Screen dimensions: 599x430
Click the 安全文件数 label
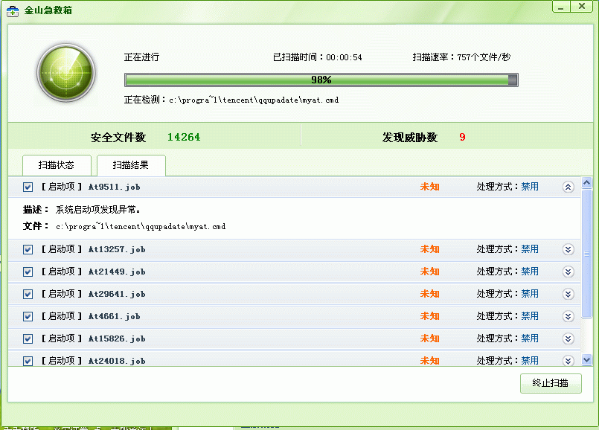click(118, 138)
